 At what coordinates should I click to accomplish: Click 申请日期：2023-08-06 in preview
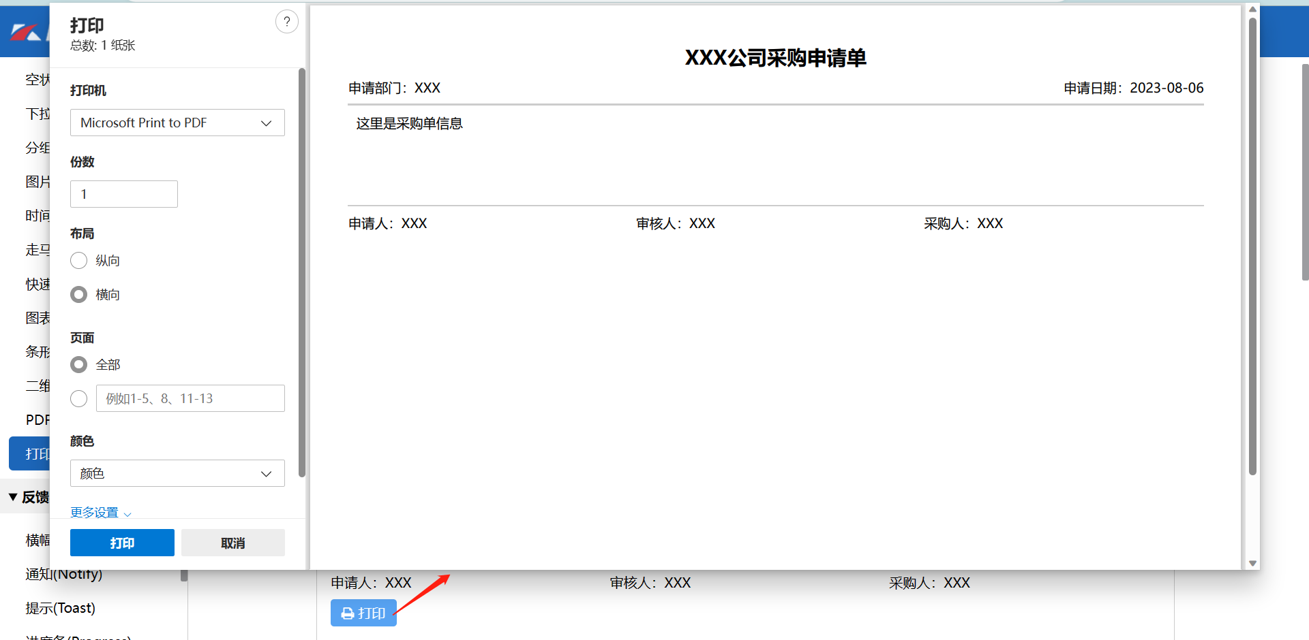(x=1133, y=88)
